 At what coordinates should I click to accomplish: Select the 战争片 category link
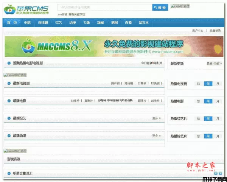point(155,101)
